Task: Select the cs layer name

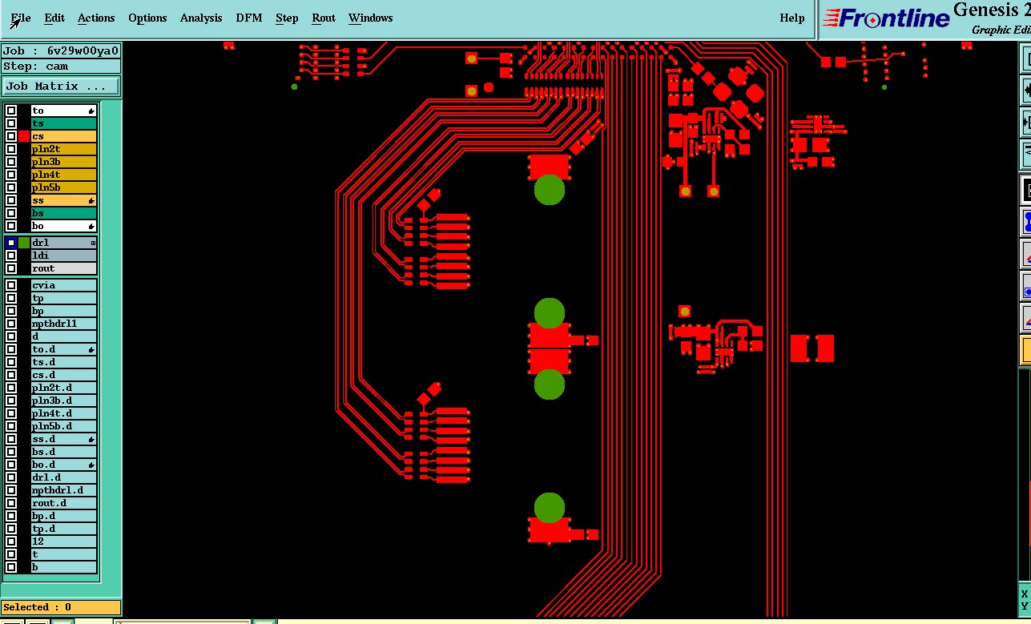Action: click(x=63, y=136)
